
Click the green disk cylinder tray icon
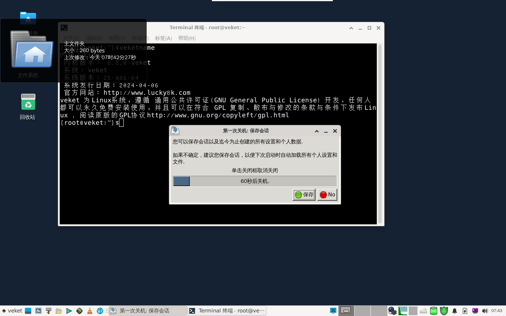(434, 311)
